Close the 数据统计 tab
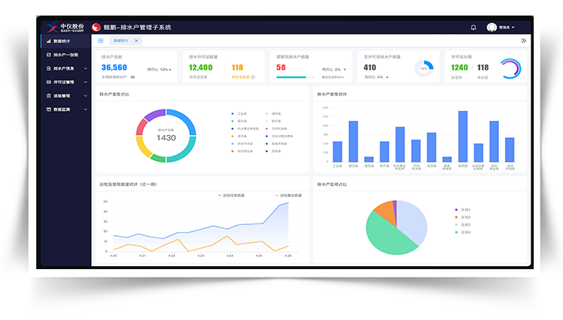The image size is (563, 320). pyautogui.click(x=137, y=41)
